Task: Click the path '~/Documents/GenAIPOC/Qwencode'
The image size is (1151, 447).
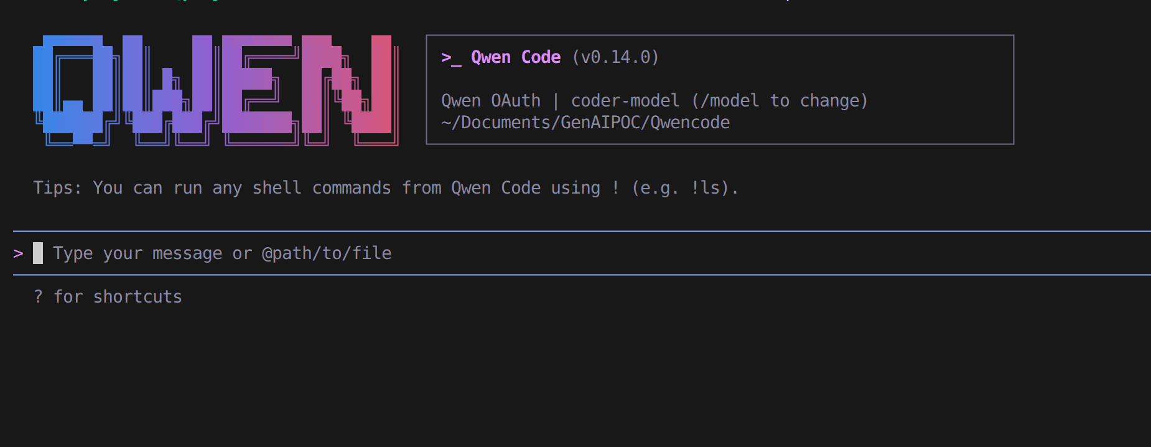Action: (x=585, y=123)
